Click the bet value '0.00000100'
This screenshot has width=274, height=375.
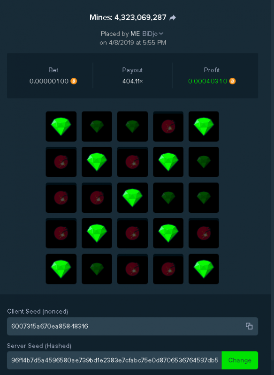click(x=49, y=81)
